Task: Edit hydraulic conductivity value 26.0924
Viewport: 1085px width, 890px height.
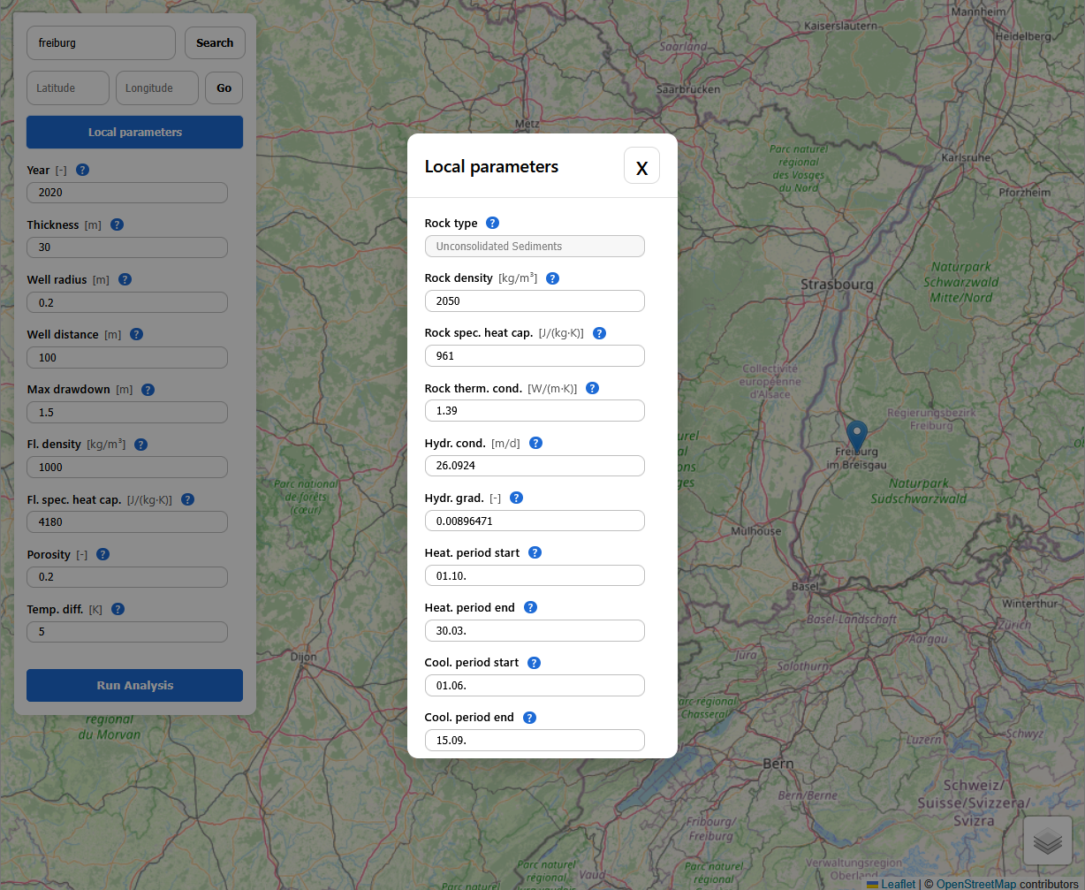Action: point(535,466)
